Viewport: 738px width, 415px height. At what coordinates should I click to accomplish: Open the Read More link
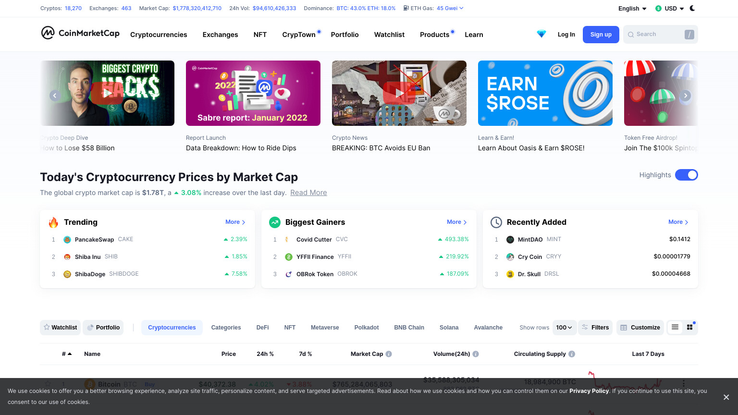pyautogui.click(x=308, y=193)
